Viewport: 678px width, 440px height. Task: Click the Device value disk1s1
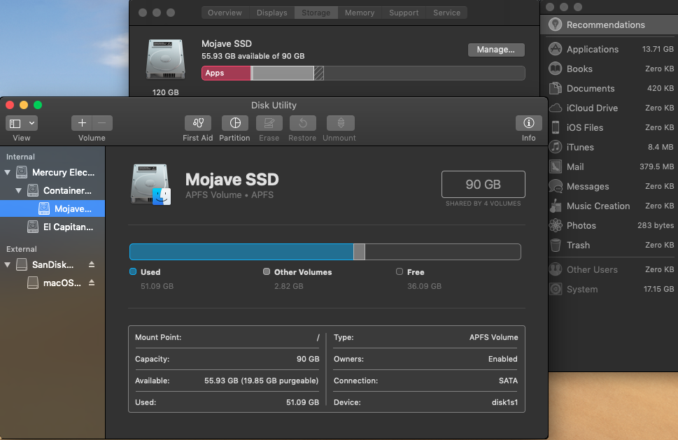click(x=504, y=402)
